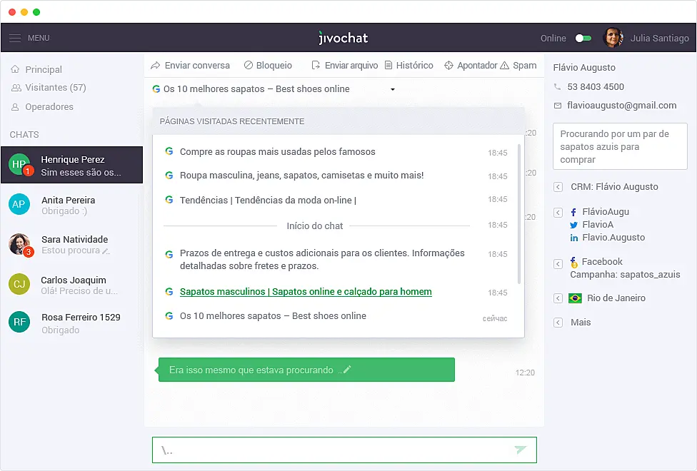Viewport: 697px width, 471px height.
Task: Open the MENU in the top bar
Action: point(29,38)
